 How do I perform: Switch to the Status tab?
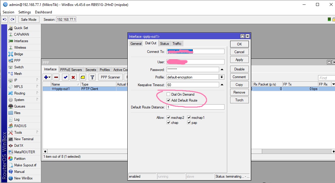(165, 44)
